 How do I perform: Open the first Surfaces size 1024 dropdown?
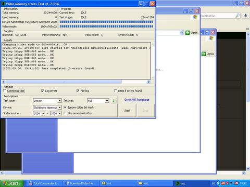43,113
